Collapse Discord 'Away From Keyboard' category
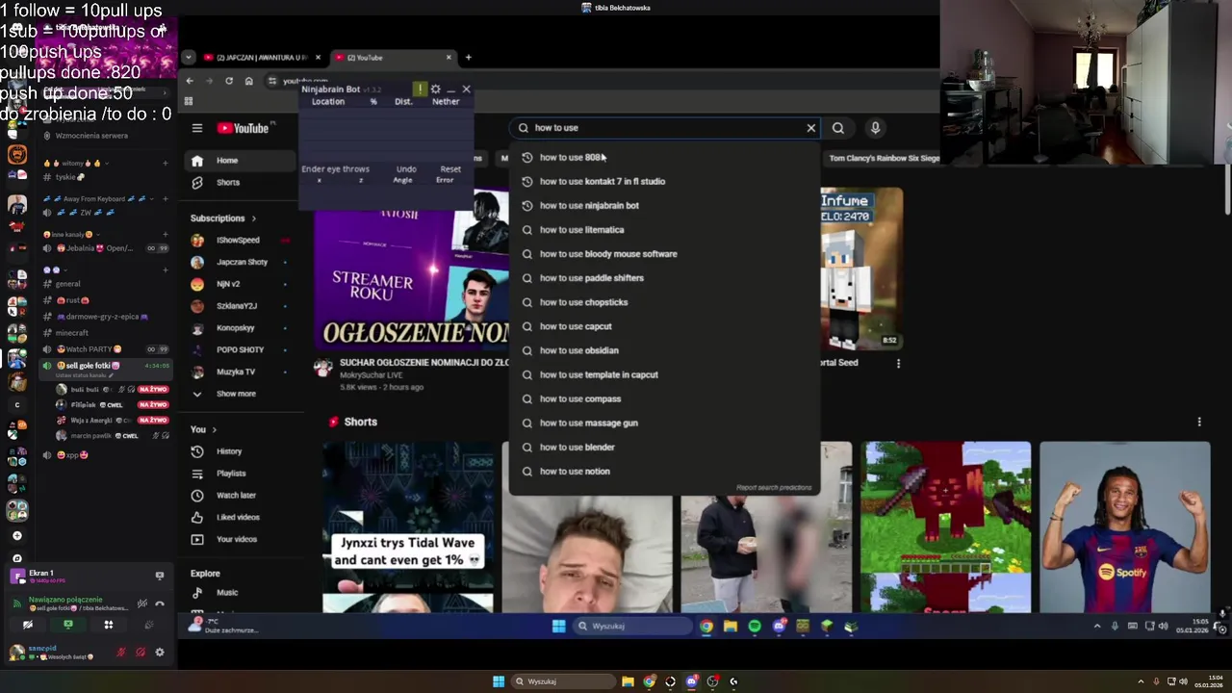The height and width of the screenshot is (693, 1232). coord(96,199)
